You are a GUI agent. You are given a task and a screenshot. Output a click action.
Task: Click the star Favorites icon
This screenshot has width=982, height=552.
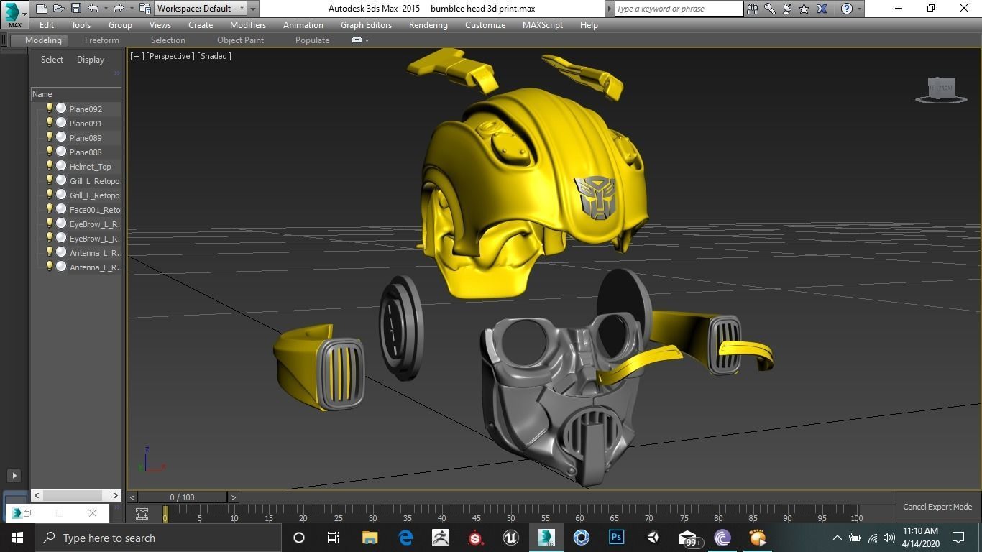tap(804, 9)
